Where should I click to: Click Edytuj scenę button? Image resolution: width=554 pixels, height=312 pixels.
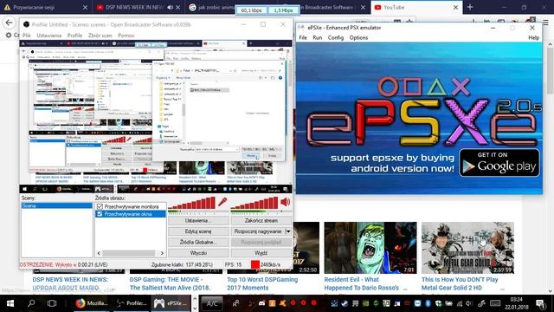[x=198, y=231]
